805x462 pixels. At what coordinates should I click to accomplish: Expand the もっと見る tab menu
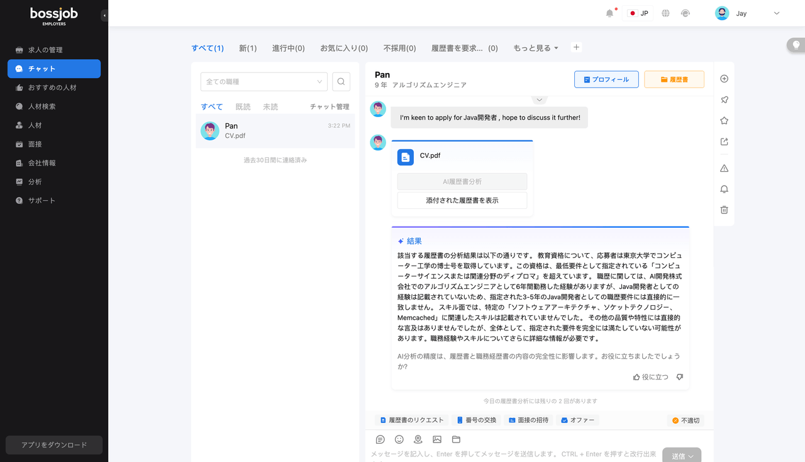pos(535,47)
